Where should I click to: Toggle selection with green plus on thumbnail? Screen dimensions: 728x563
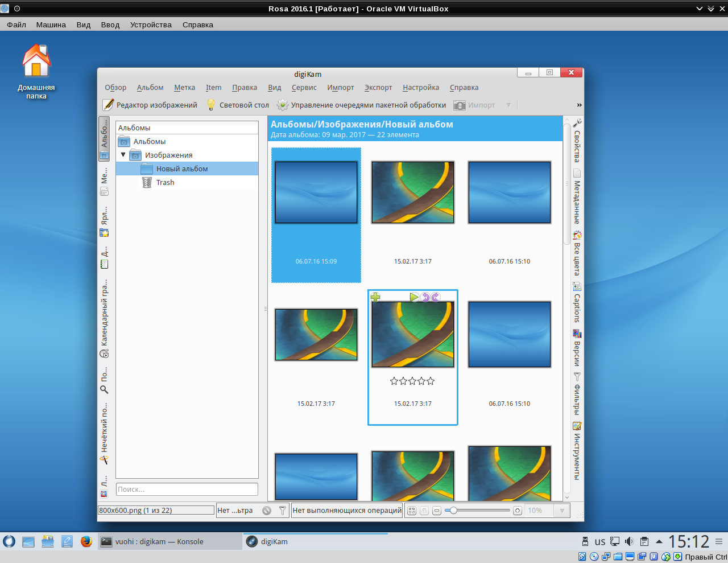tap(375, 297)
